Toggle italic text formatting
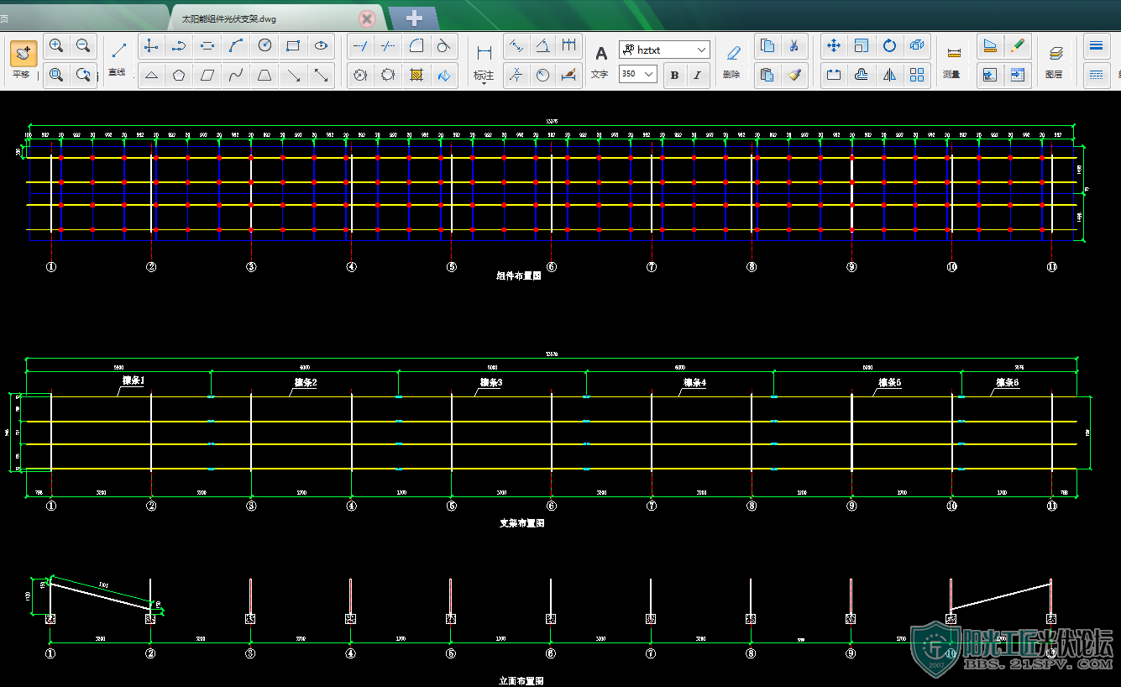This screenshot has width=1121, height=687. pyautogui.click(x=697, y=76)
